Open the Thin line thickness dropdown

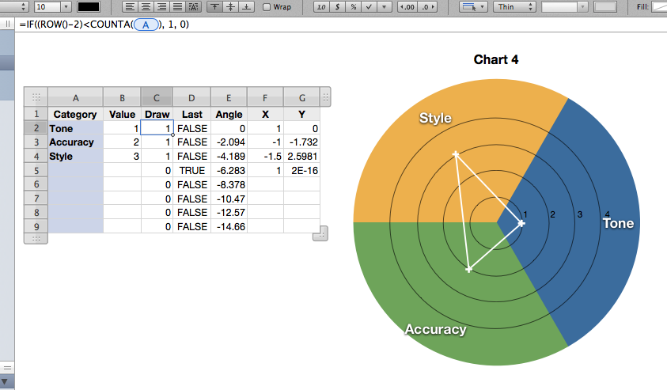point(514,6)
